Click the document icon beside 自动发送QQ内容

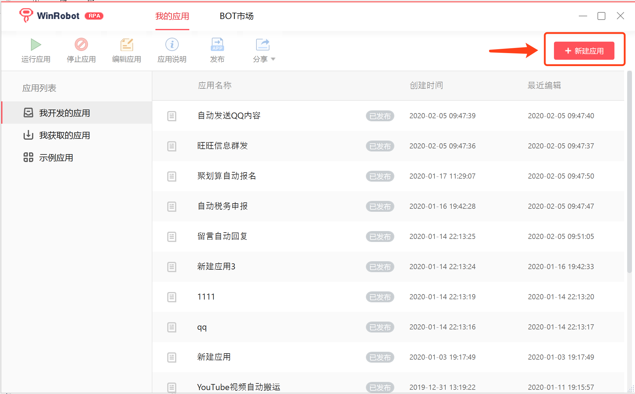(x=172, y=116)
